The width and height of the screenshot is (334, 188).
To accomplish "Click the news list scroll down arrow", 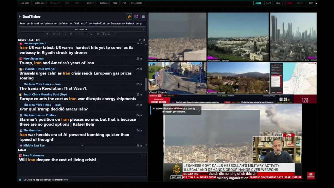I will point(146,145).
